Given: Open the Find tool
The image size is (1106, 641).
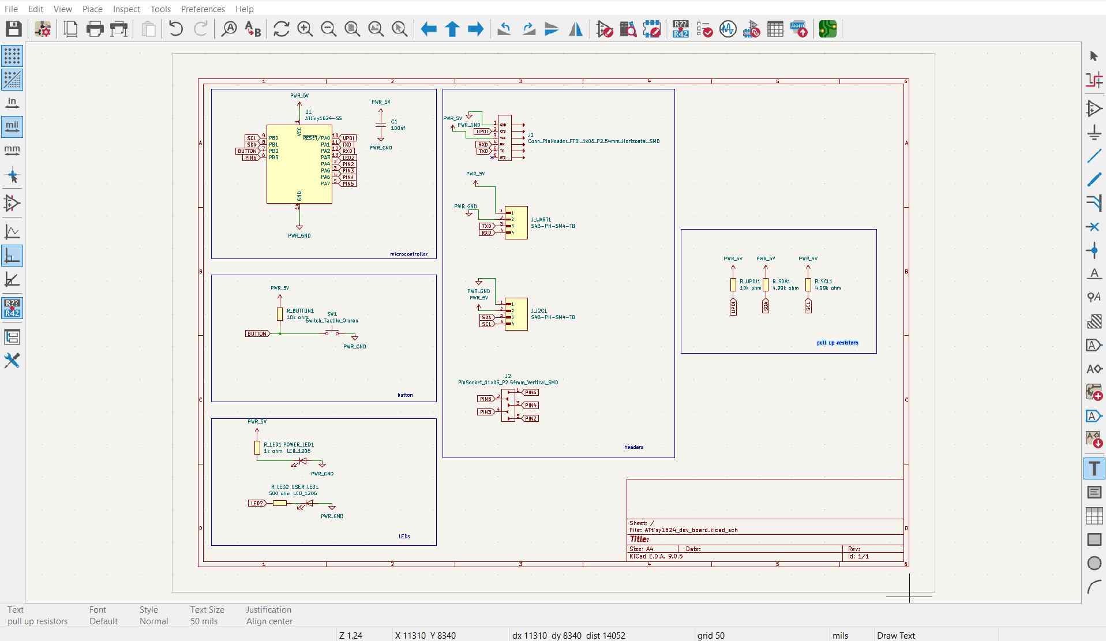Looking at the screenshot, I should [x=229, y=29].
